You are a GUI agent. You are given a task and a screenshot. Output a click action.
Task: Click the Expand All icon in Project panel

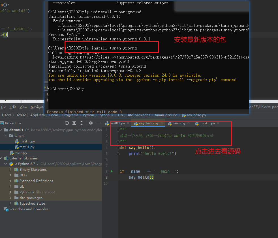click(74, 123)
